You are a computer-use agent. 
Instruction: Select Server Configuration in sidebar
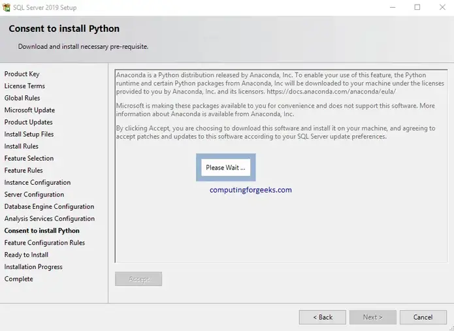(x=34, y=195)
